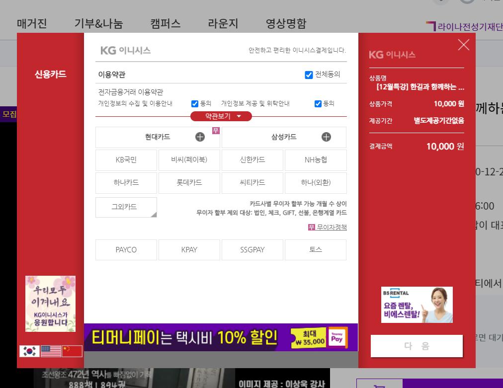
Task: Open the 그외카드 dropdown
Action: 126,207
